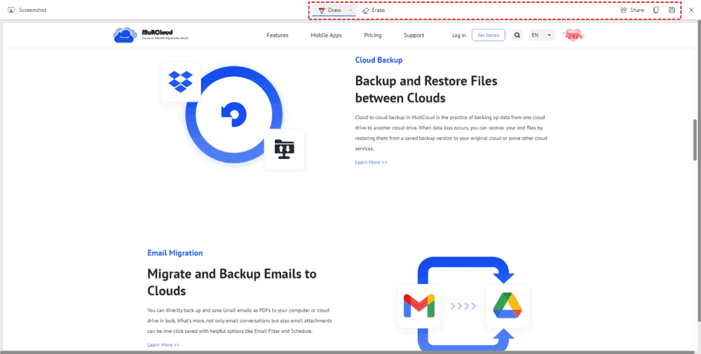Click the Screenshot app icon in title bar
The height and width of the screenshot is (354, 701).
tap(11, 10)
